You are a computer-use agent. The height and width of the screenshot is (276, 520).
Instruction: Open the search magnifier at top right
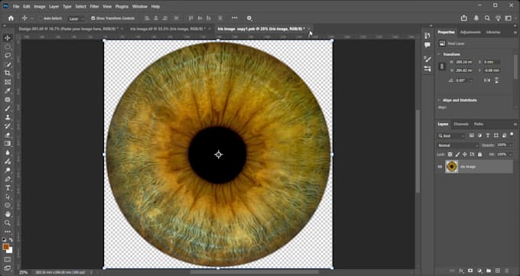[x=487, y=18]
